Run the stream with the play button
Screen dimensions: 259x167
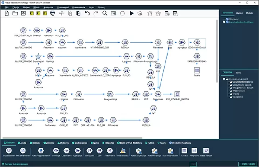point(132,13)
